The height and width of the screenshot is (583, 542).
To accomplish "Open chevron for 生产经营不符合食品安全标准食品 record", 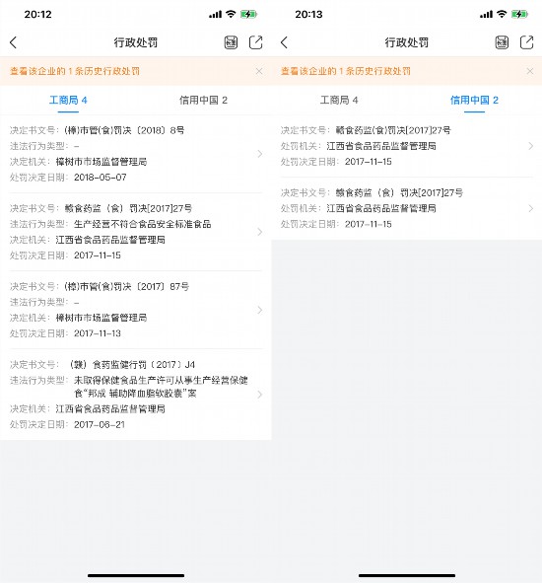I will pos(260,232).
